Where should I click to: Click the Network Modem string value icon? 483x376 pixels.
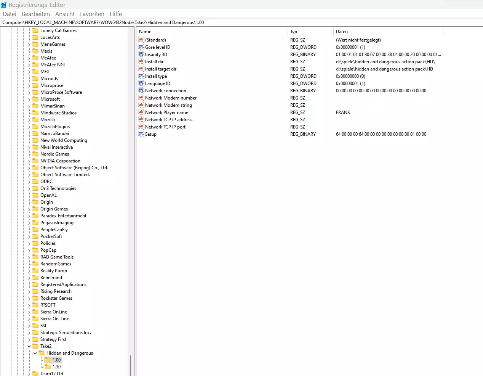pyautogui.click(x=141, y=105)
